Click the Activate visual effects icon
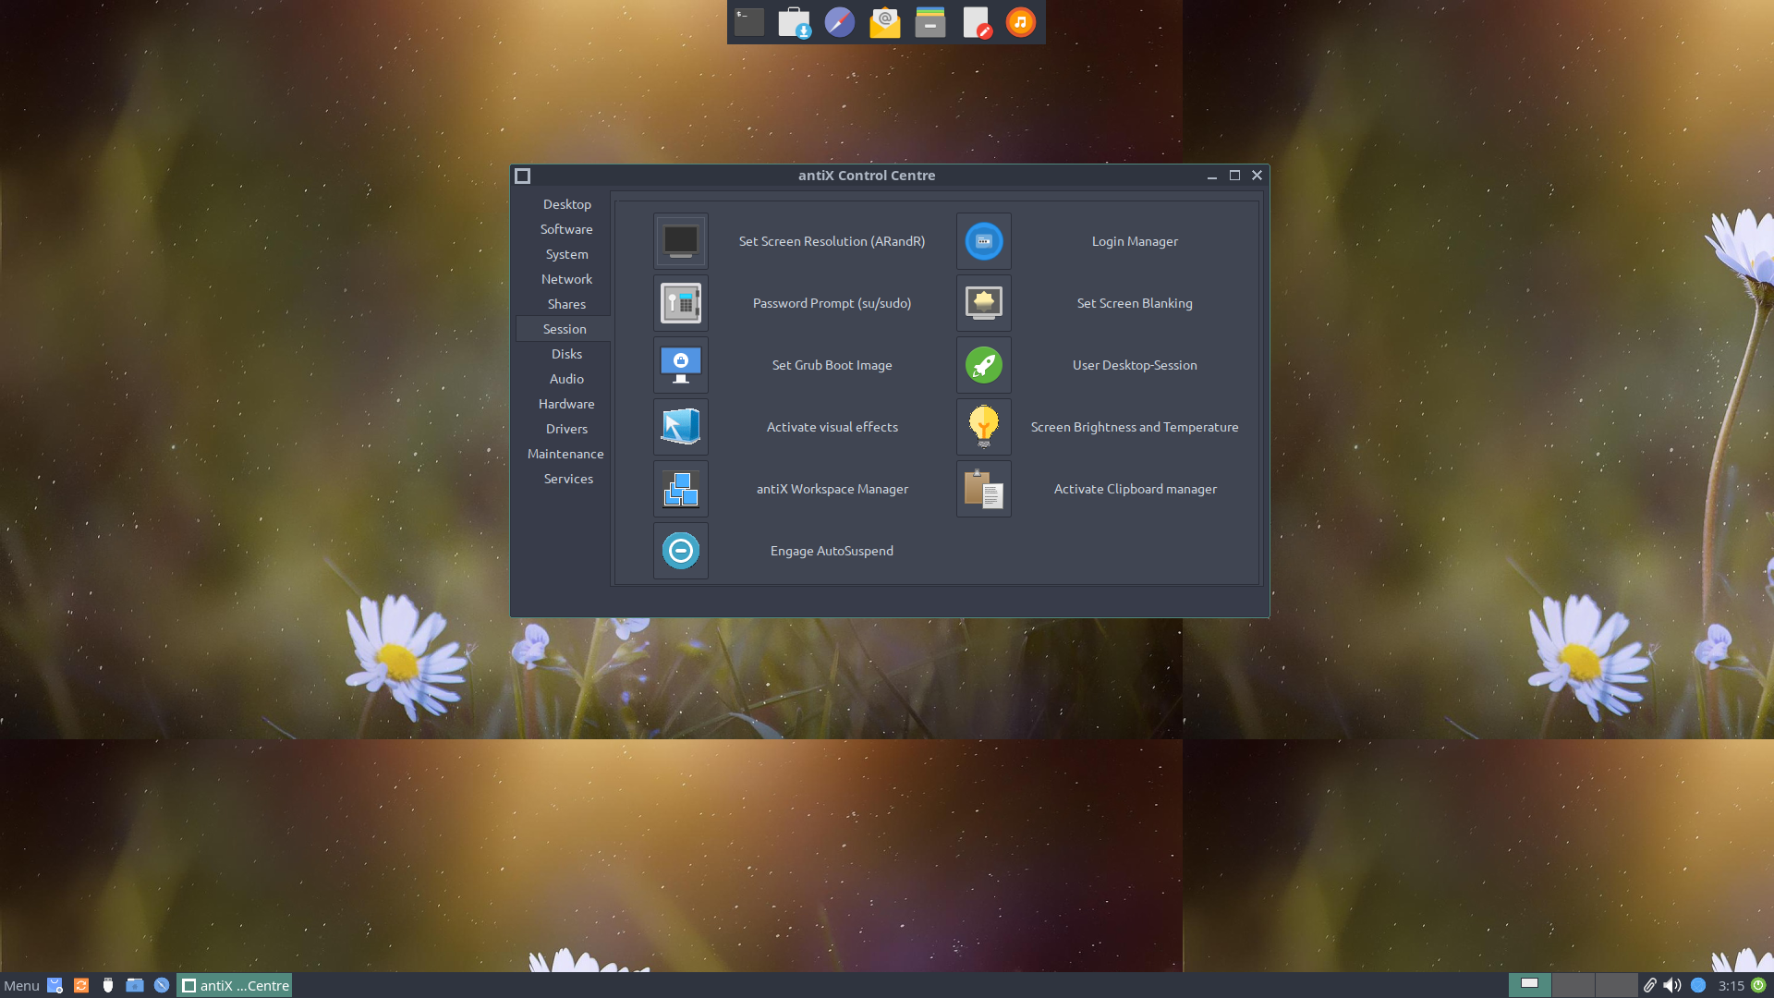1774x998 pixels. pyautogui.click(x=681, y=427)
